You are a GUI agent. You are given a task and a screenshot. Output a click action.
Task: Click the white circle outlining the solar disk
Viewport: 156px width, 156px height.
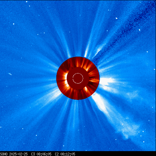pyautogui.click(x=78, y=78)
